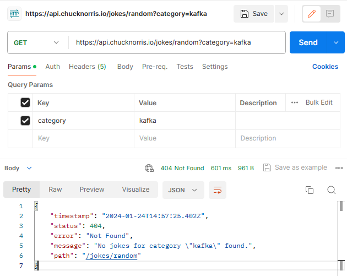The width and height of the screenshot is (347, 276).
Task: Click the "Not Found" error value
Action: (x=107, y=236)
